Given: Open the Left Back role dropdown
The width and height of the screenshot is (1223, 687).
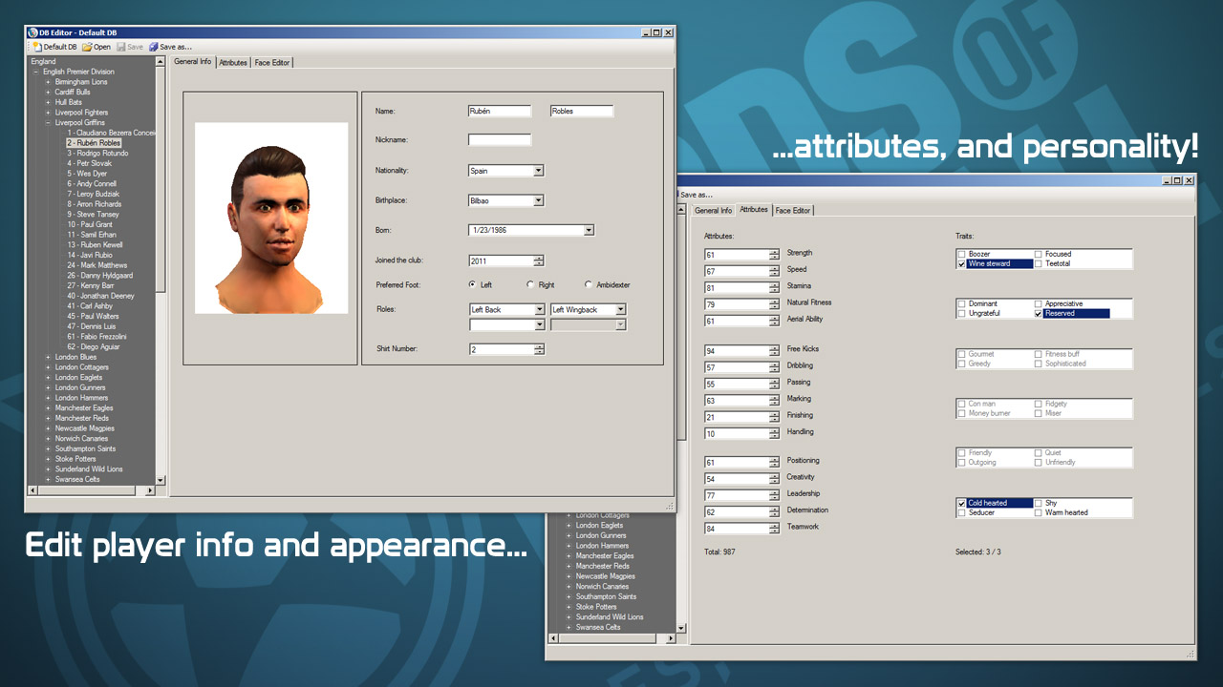Looking at the screenshot, I should click(539, 310).
